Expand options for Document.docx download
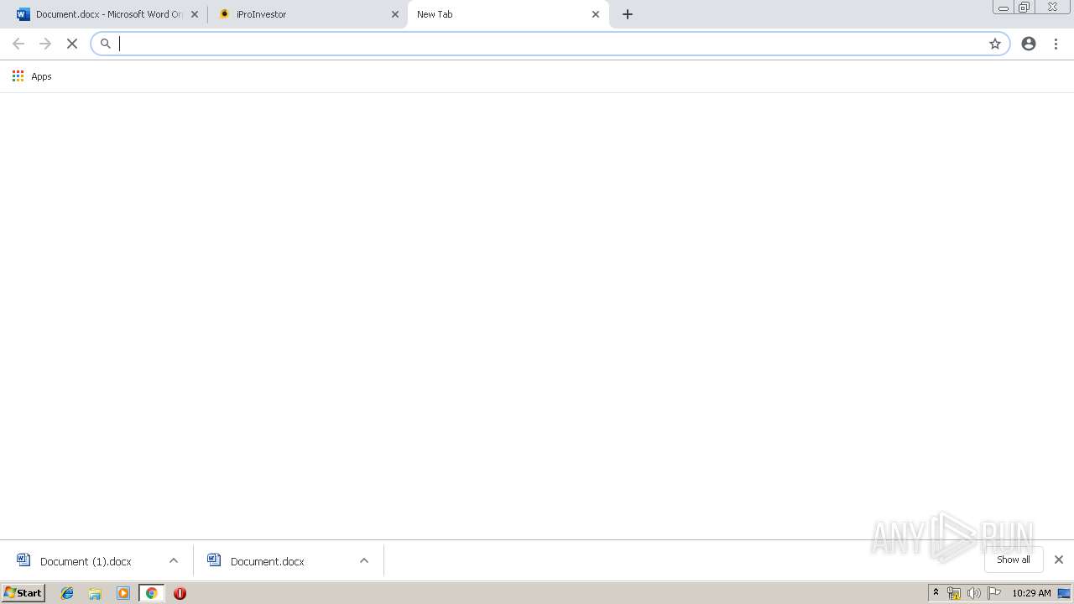The height and width of the screenshot is (604, 1074). pos(364,561)
